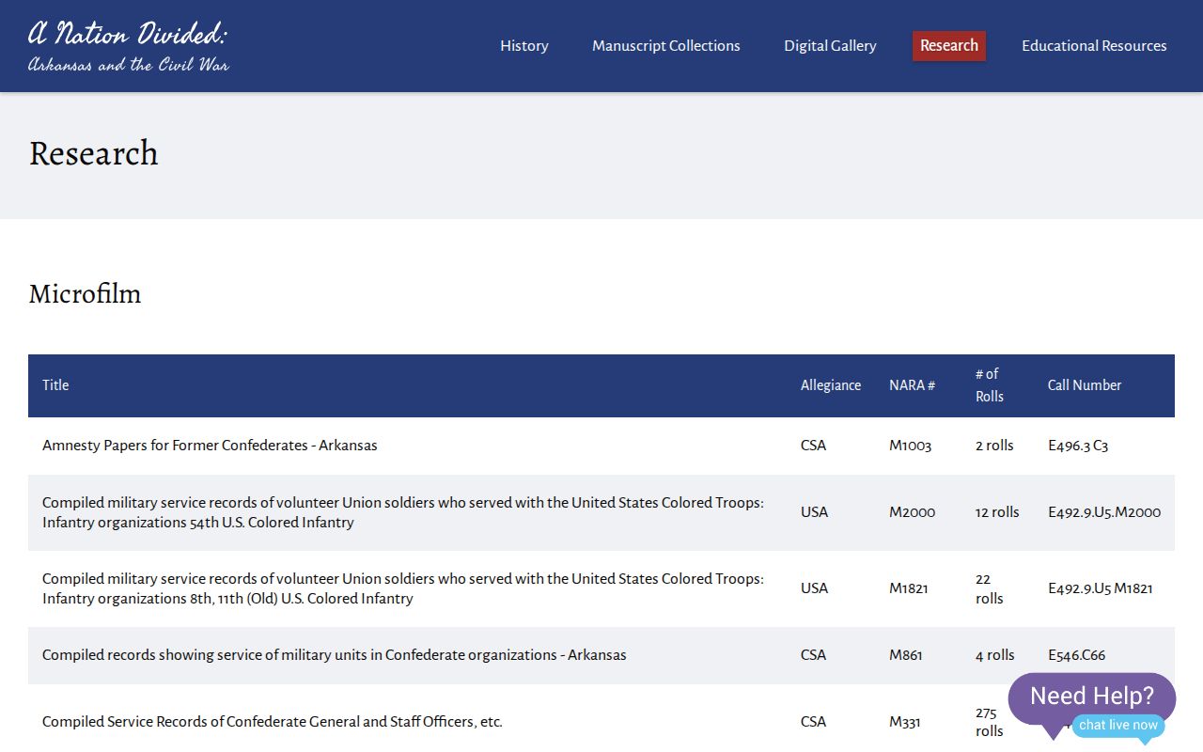Click NARA number M331
Image resolution: width=1203 pixels, height=752 pixels.
click(903, 722)
